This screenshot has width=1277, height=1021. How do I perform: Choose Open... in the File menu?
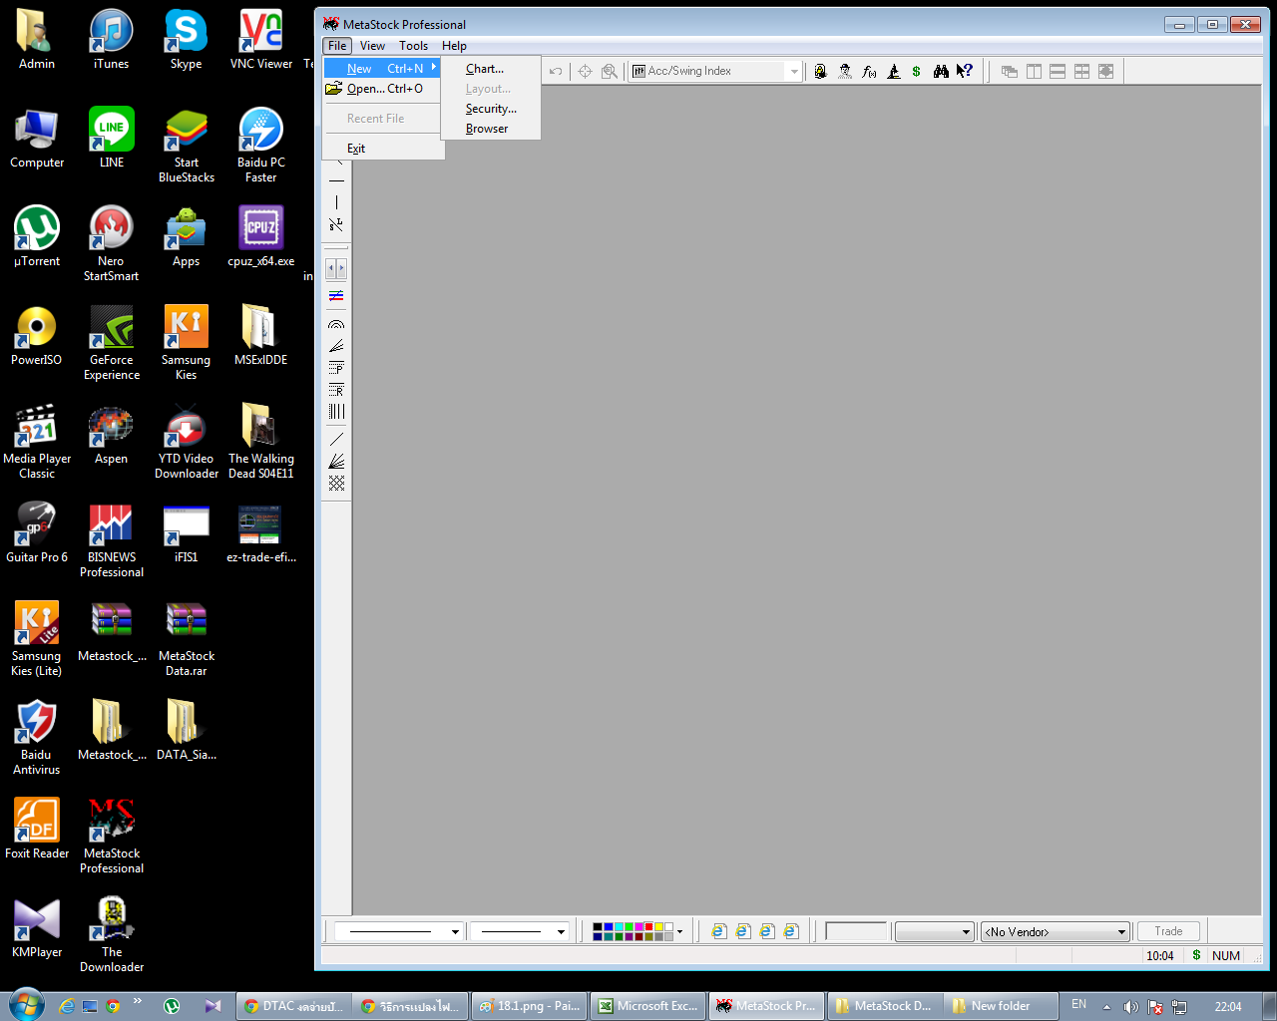[x=383, y=89]
